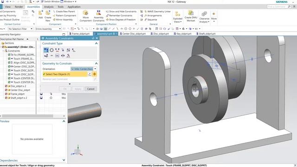Viewport: 297px width, 167px height.
Task: Collapse the Constraints tree node
Action: 3,51
